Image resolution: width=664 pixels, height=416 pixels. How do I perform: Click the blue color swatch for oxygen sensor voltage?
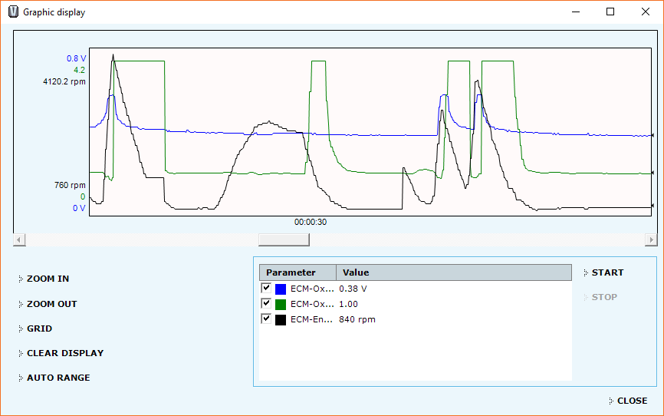pyautogui.click(x=281, y=289)
